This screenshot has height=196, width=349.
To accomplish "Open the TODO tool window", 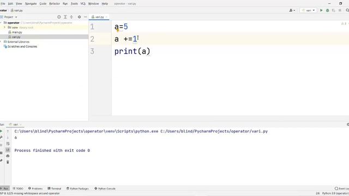I will (18, 188).
